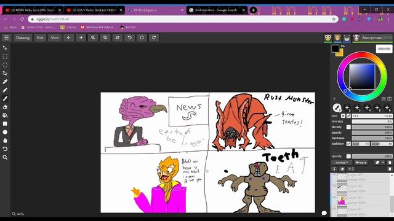Click the leave session button
Image resolution: width=394 pixels, height=221 pixels.
point(361,163)
